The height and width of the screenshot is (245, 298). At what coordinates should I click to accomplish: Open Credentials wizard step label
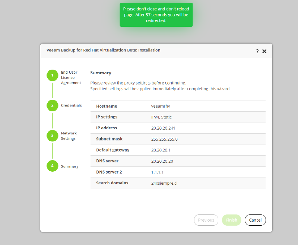71,105
